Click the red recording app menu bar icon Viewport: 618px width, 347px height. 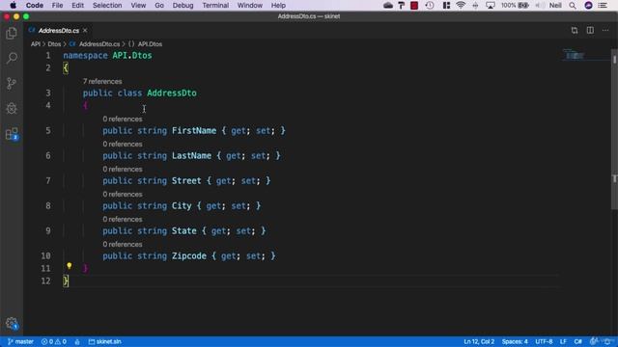click(414, 5)
